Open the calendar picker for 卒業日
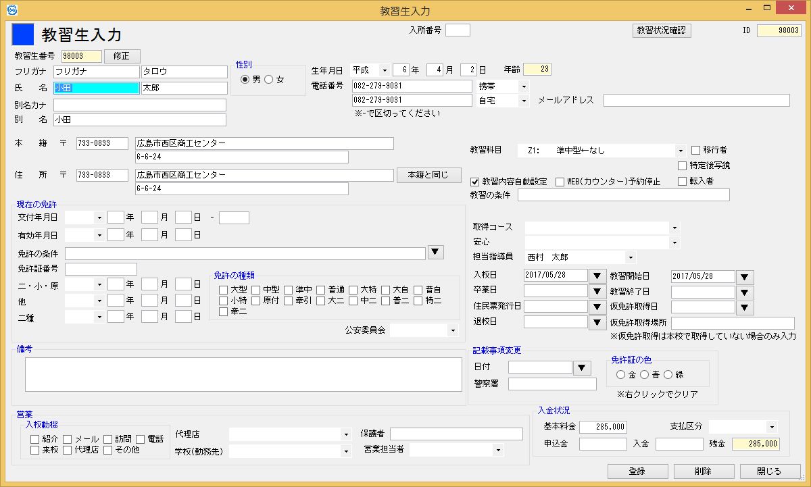 tap(597, 291)
